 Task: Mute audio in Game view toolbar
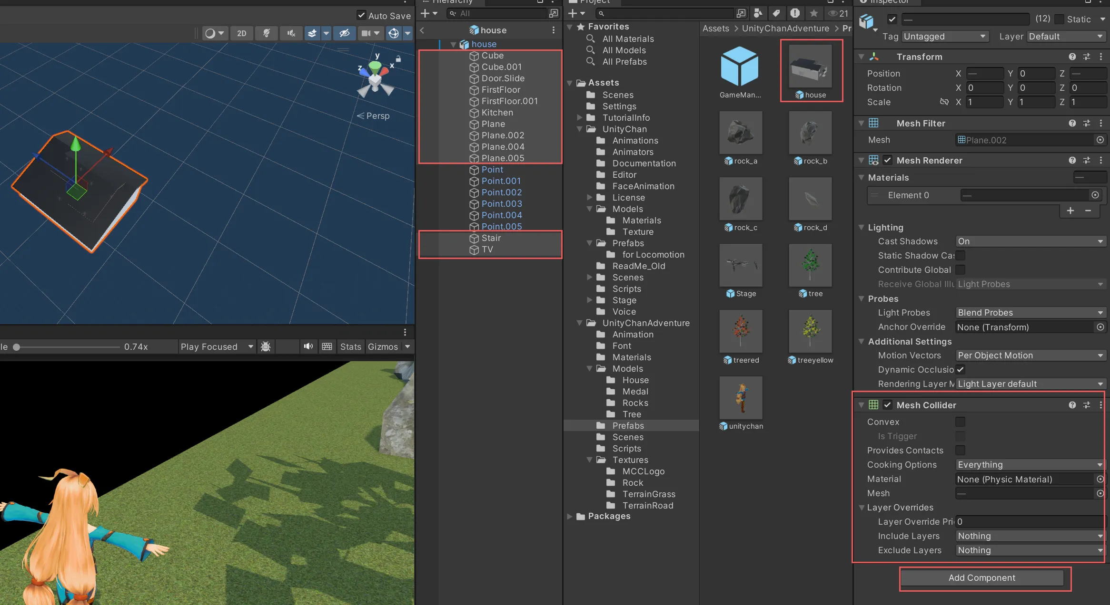point(308,346)
